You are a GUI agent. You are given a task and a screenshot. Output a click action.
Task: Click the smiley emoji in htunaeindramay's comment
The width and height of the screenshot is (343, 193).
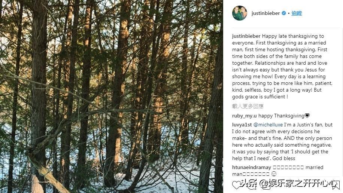click(274, 174)
